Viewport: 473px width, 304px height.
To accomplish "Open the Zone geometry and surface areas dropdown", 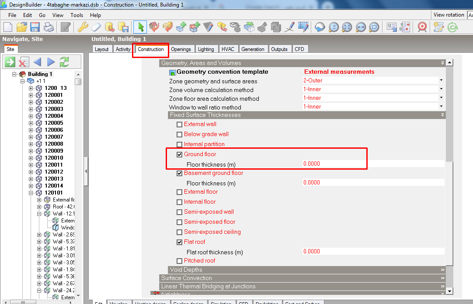I will coord(441,80).
